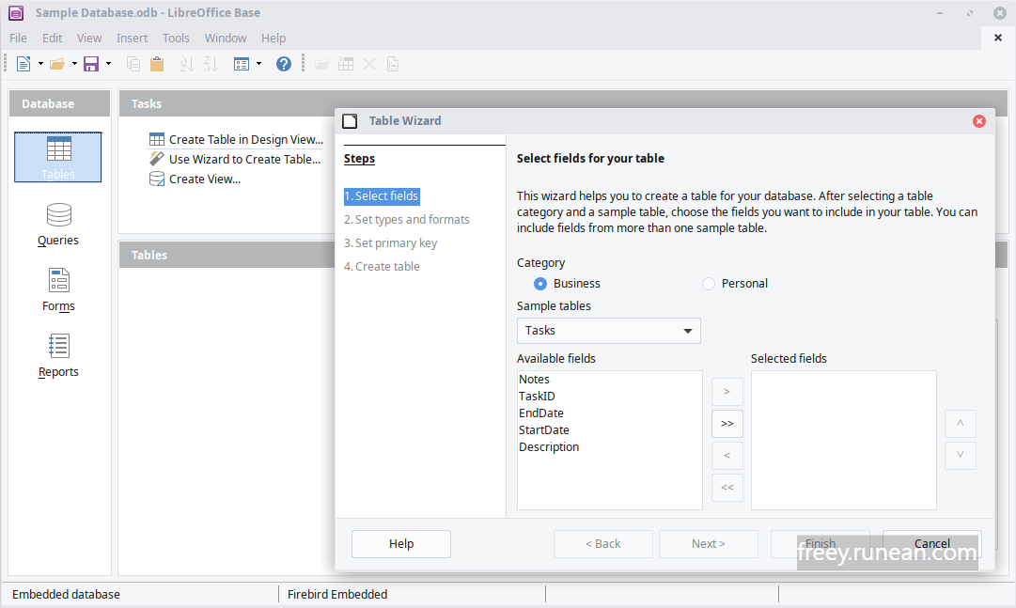Click the Rename toolbar icon
Image resolution: width=1016 pixels, height=608 pixels.
[x=393, y=64]
